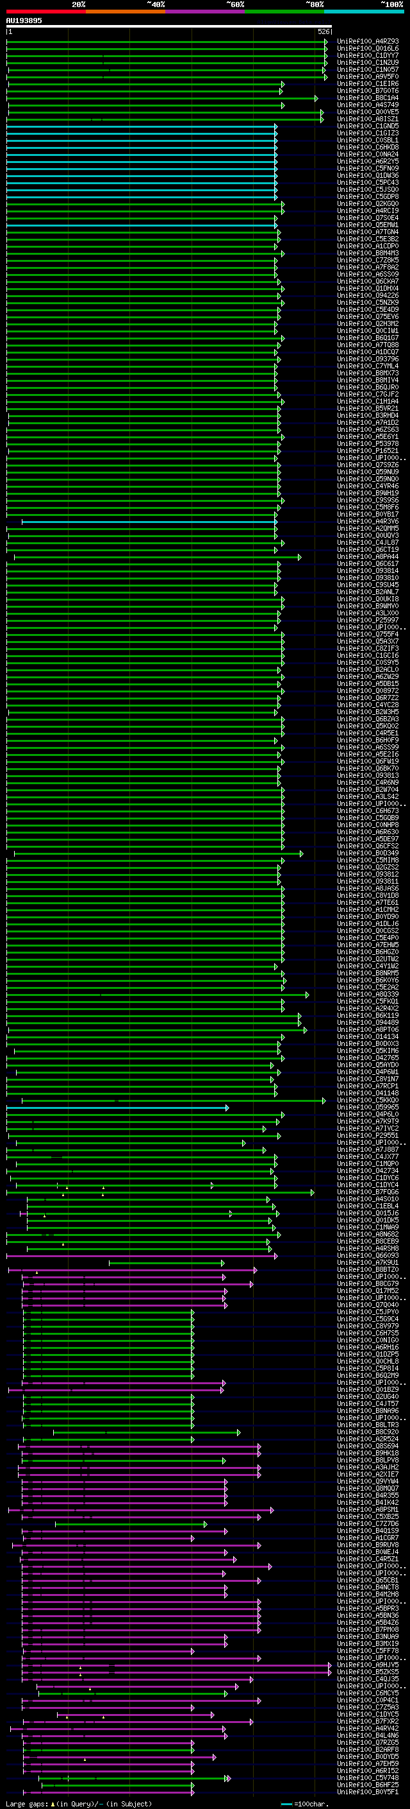Select the UniRef100_C1N2U9 hit label
The image size is (410, 1809).
tap(368, 62)
